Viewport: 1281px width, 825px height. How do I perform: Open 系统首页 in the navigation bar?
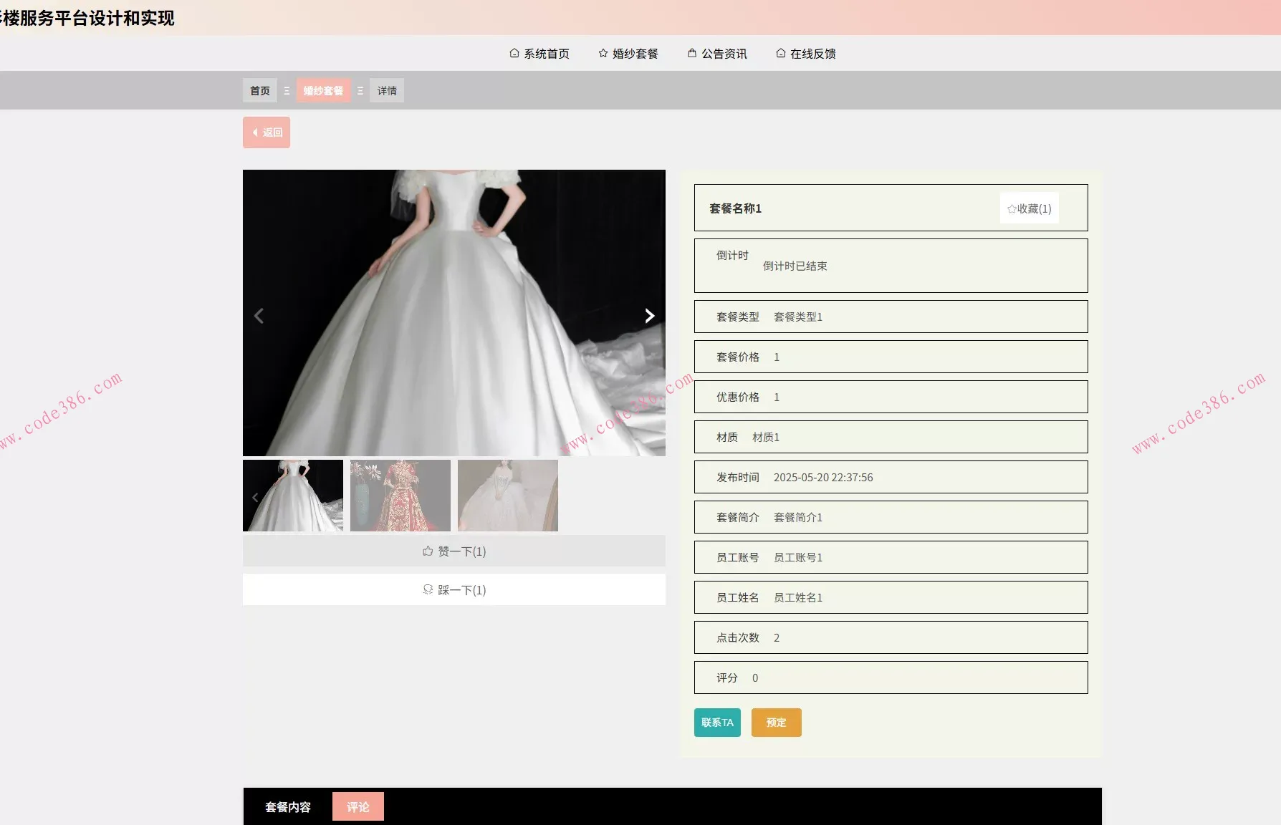coord(539,54)
